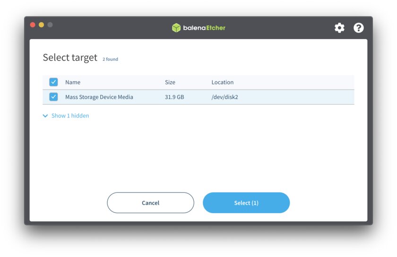Toggle the select-all checkbox in the header row
This screenshot has height=257, width=397.
pos(53,82)
